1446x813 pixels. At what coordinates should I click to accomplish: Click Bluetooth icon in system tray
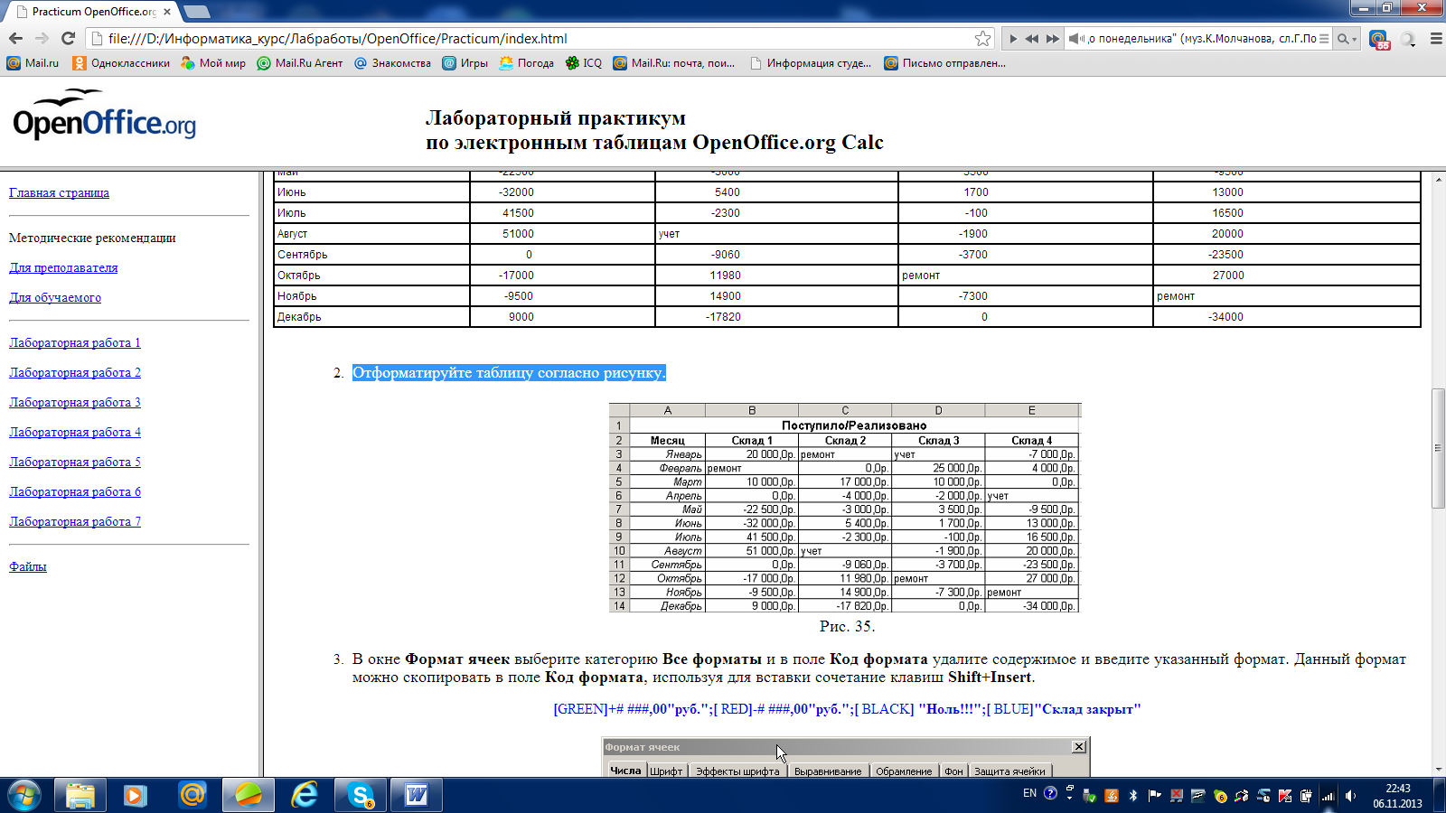[x=1132, y=796]
